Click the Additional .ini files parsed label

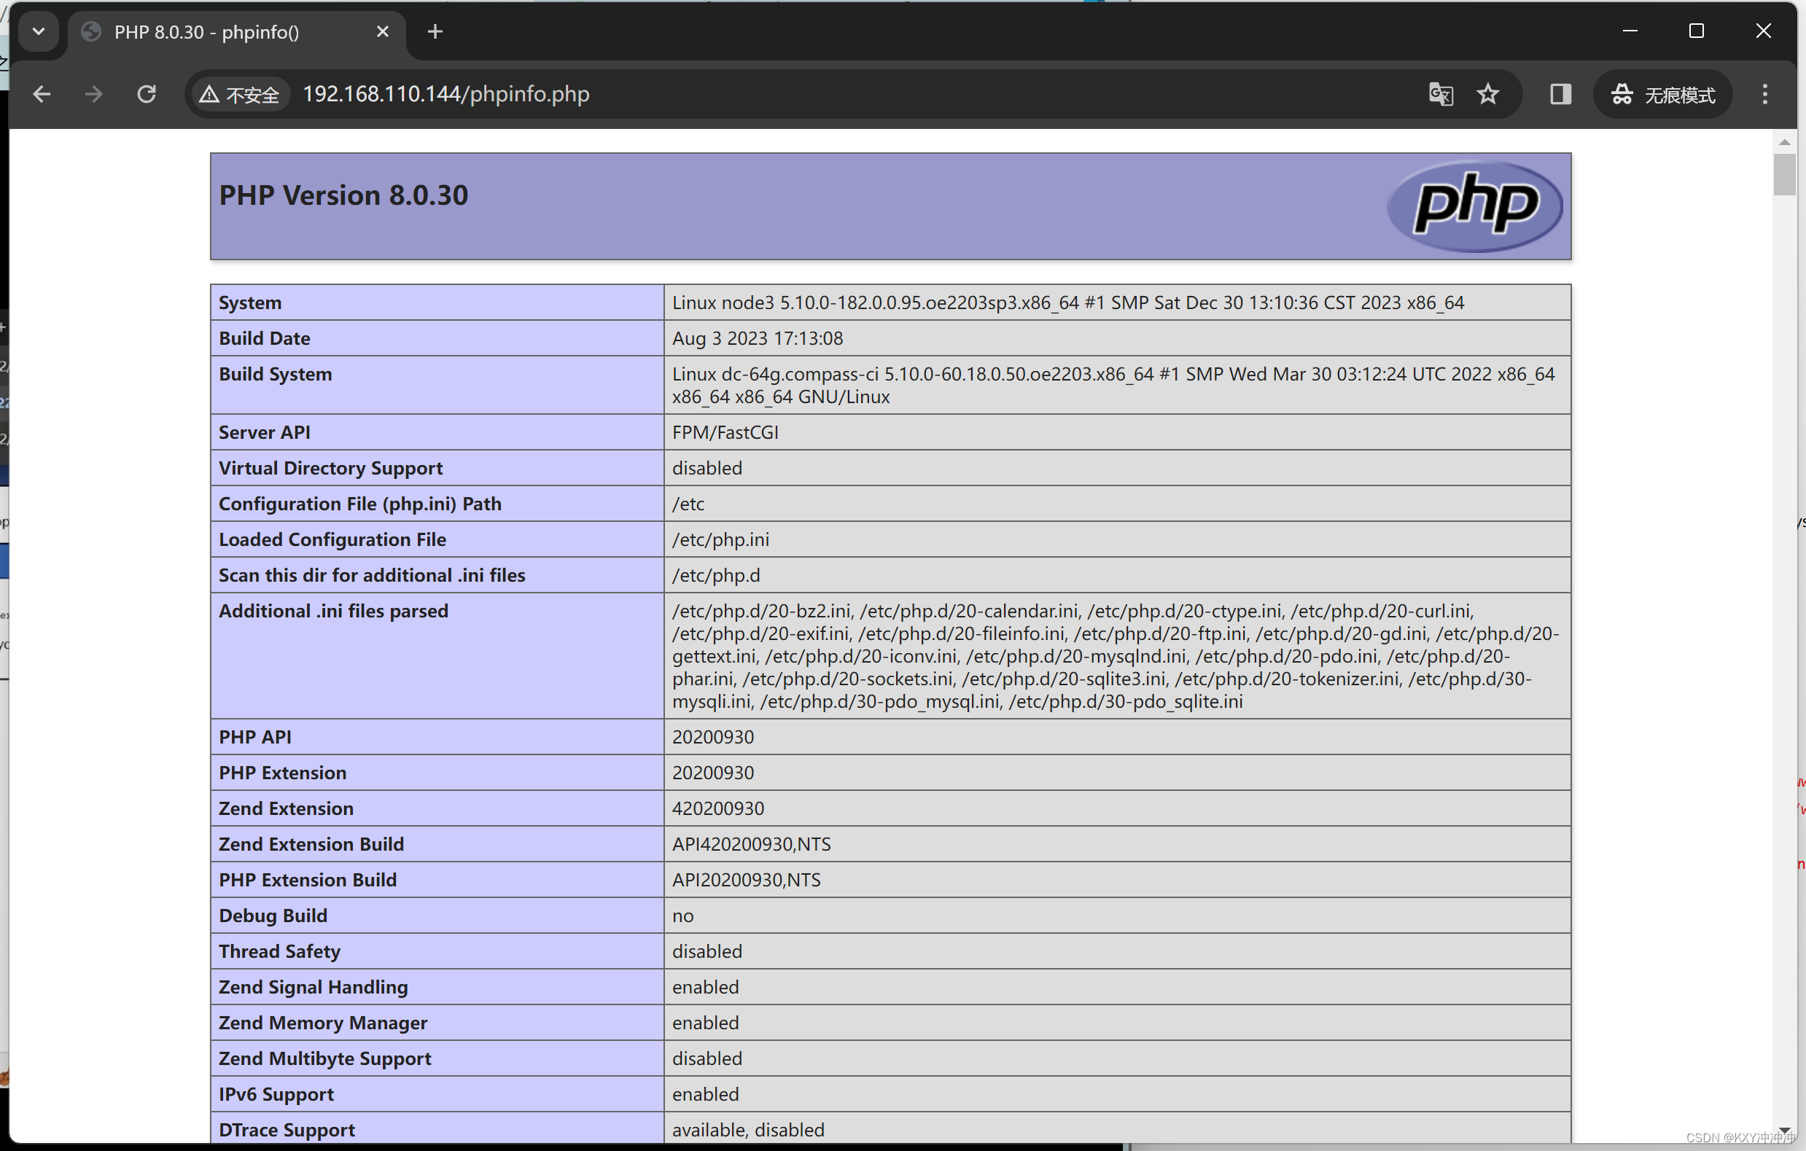tap(334, 612)
